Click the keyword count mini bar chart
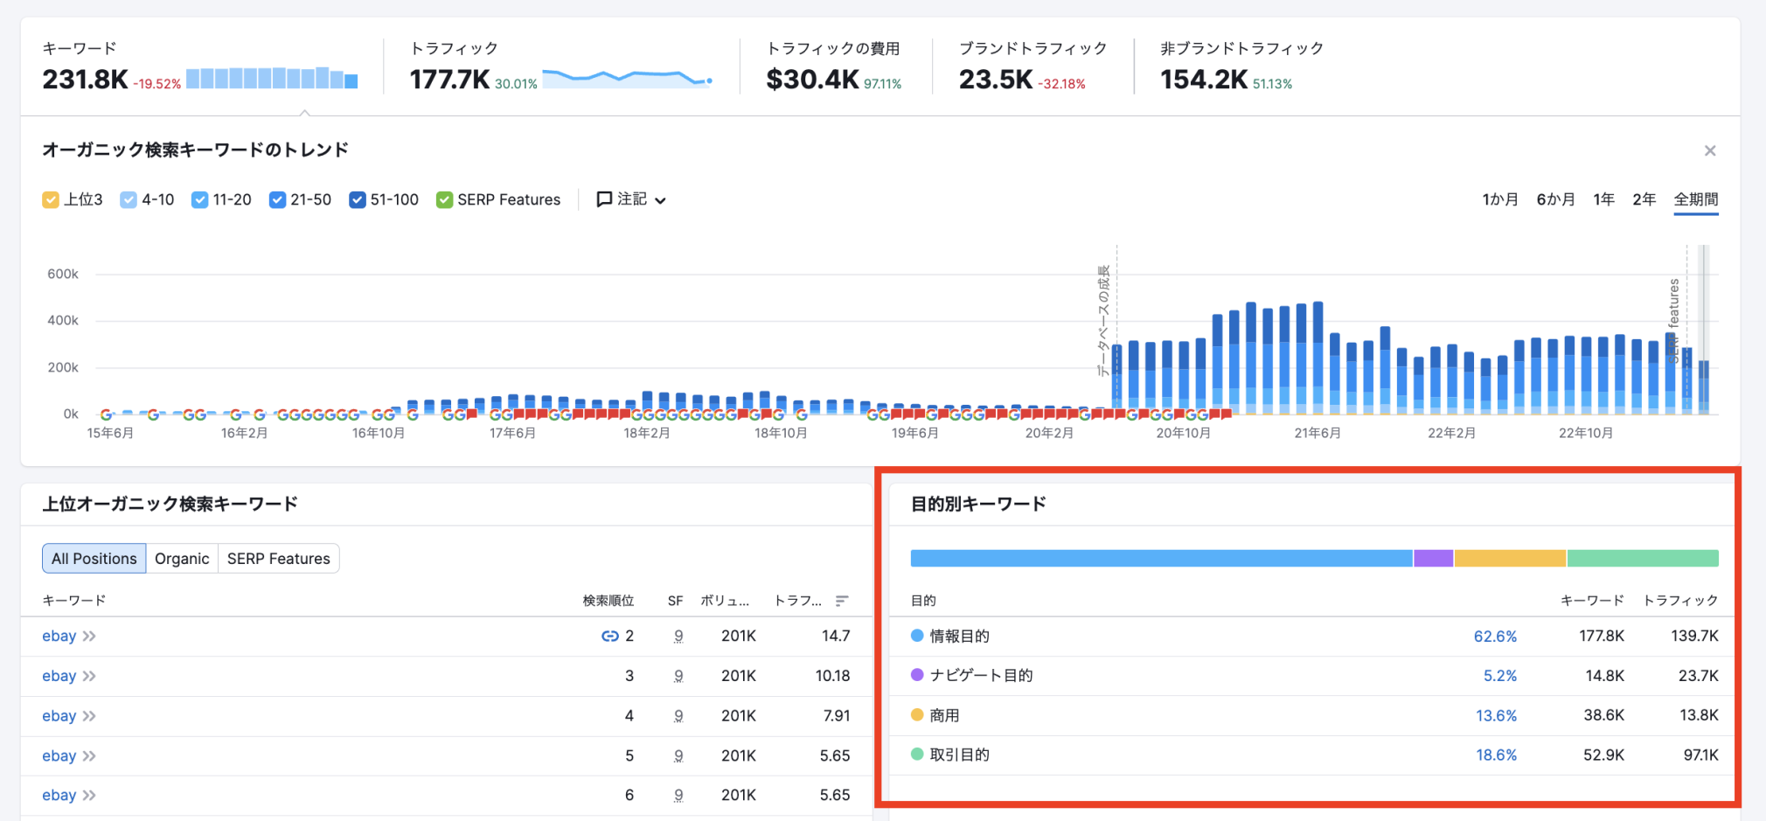 pos(272,78)
